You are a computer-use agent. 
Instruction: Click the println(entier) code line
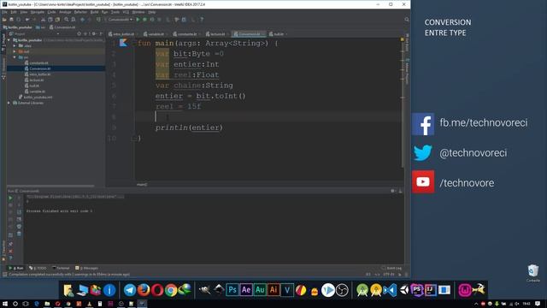click(189, 127)
